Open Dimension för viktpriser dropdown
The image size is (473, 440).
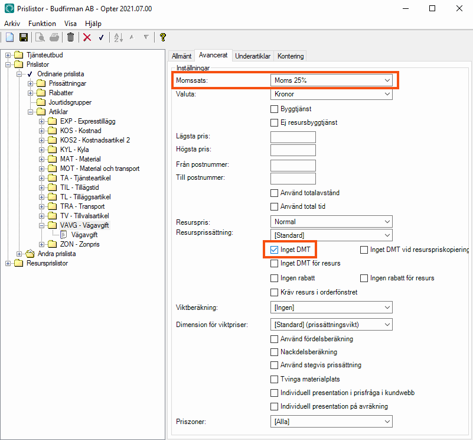pos(331,325)
